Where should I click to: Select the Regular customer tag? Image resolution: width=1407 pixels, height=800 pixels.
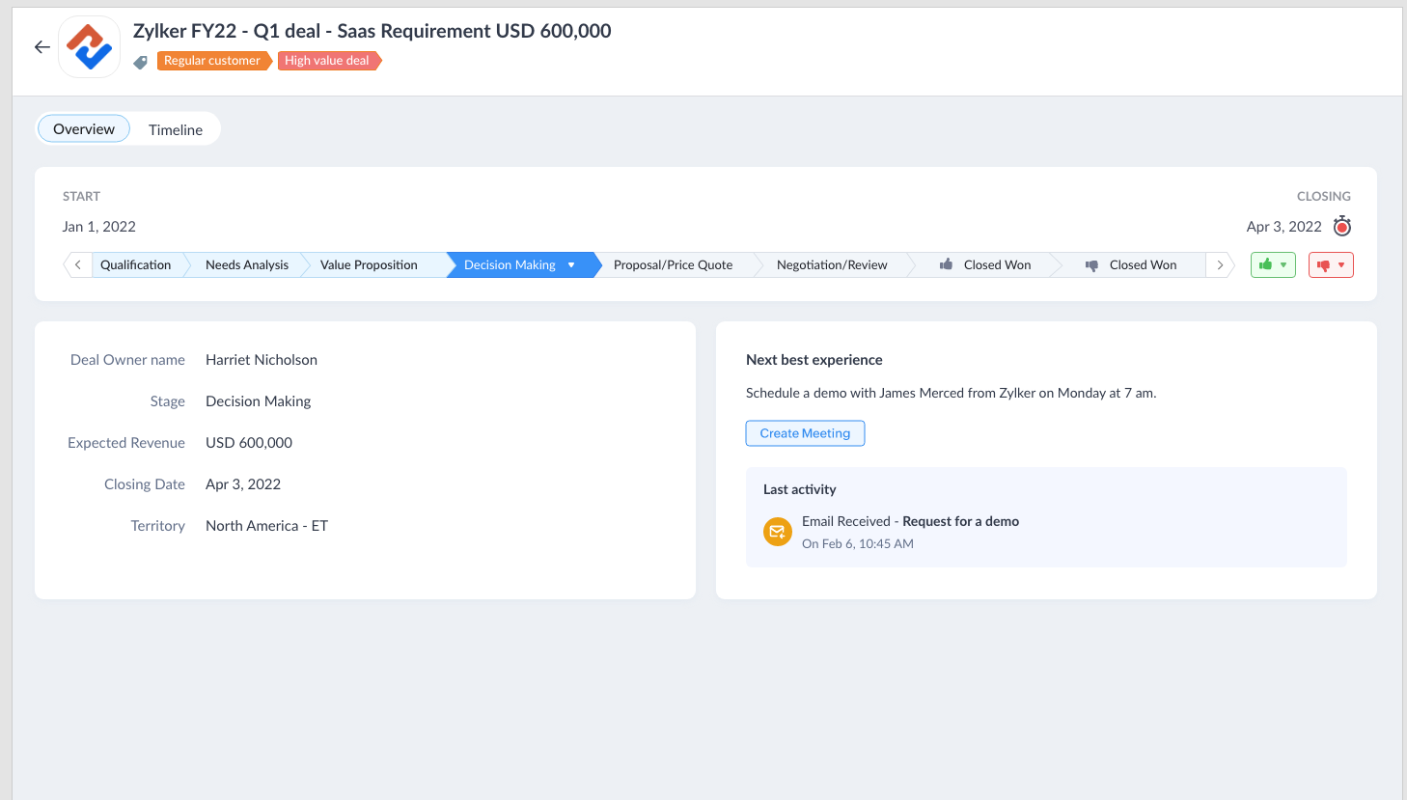[x=212, y=61]
